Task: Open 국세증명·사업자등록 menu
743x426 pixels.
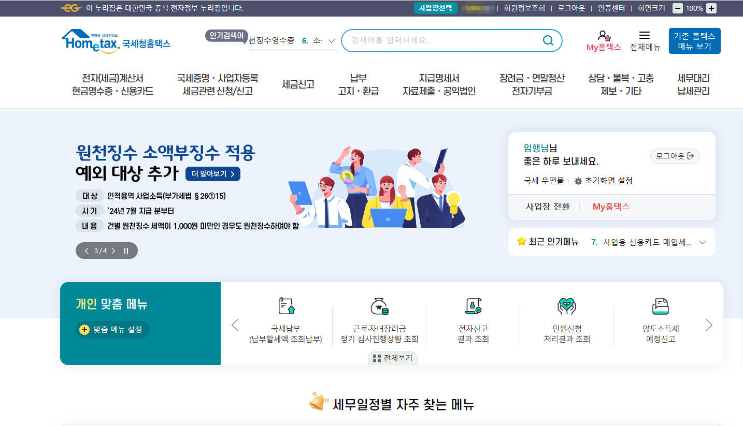Action: coord(218,85)
